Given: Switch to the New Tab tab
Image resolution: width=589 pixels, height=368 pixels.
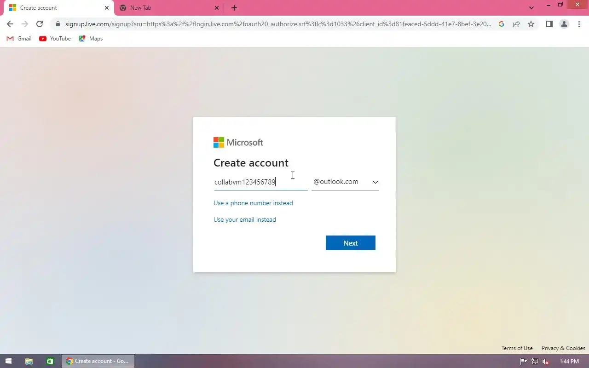Looking at the screenshot, I should (169, 8).
